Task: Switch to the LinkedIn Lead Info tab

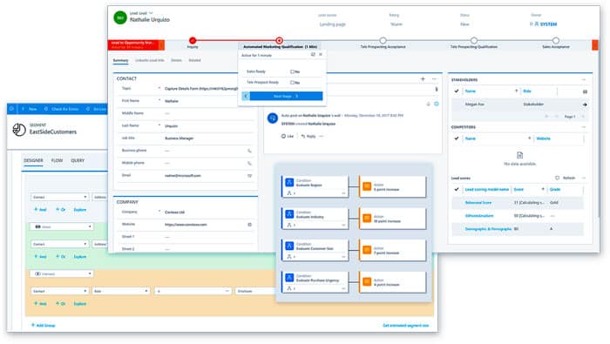Action: [150, 60]
